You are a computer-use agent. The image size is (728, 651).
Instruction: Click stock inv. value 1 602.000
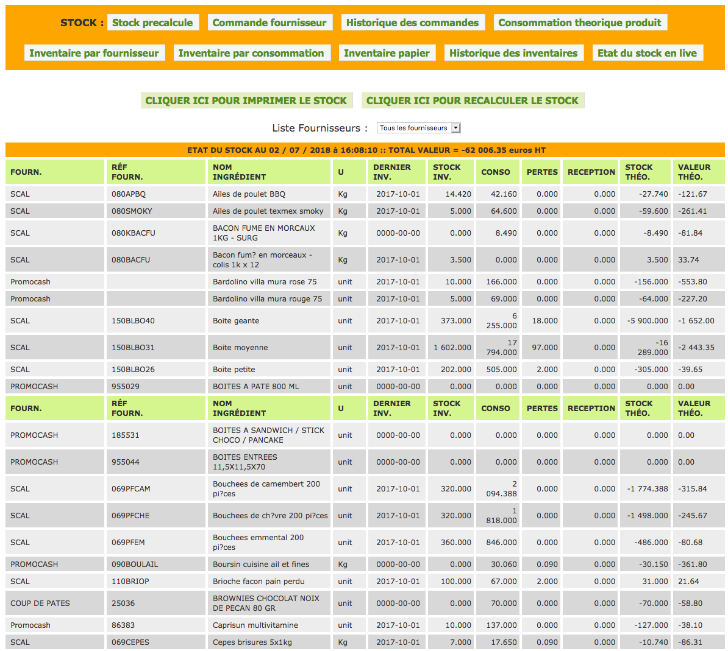pyautogui.click(x=452, y=348)
